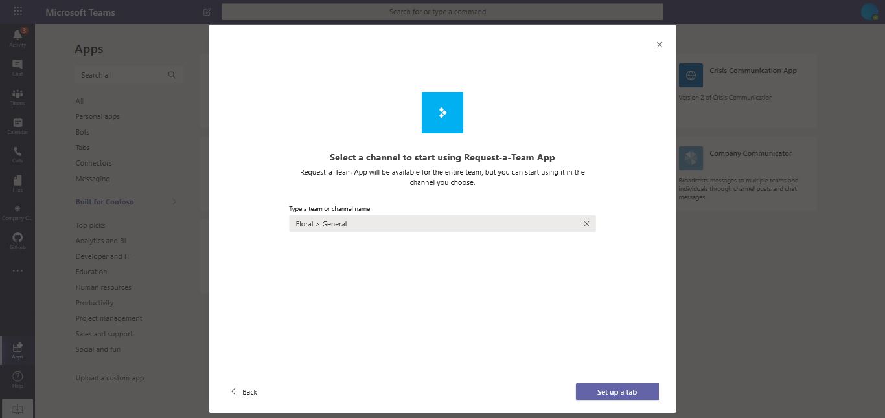885x418 pixels.
Task: Click Set up a tab button
Action: pyautogui.click(x=617, y=391)
